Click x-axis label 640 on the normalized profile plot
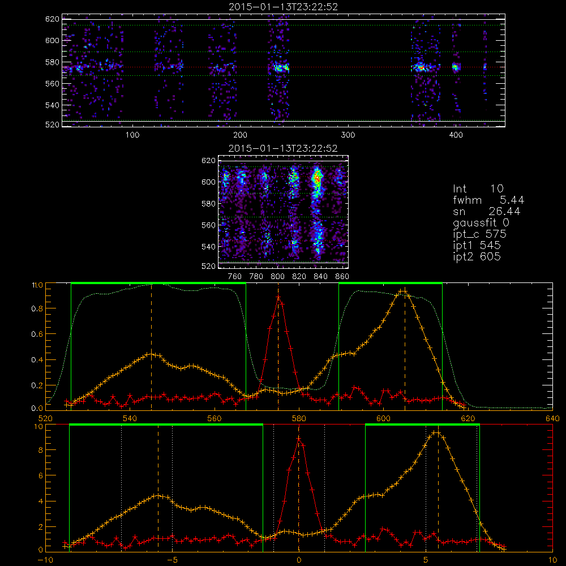 pos(552,419)
